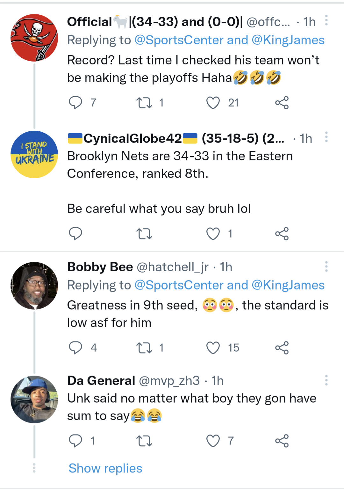Like Bobby Bee's tweet with 15 likes
The width and height of the screenshot is (344, 490).
pos(213,347)
